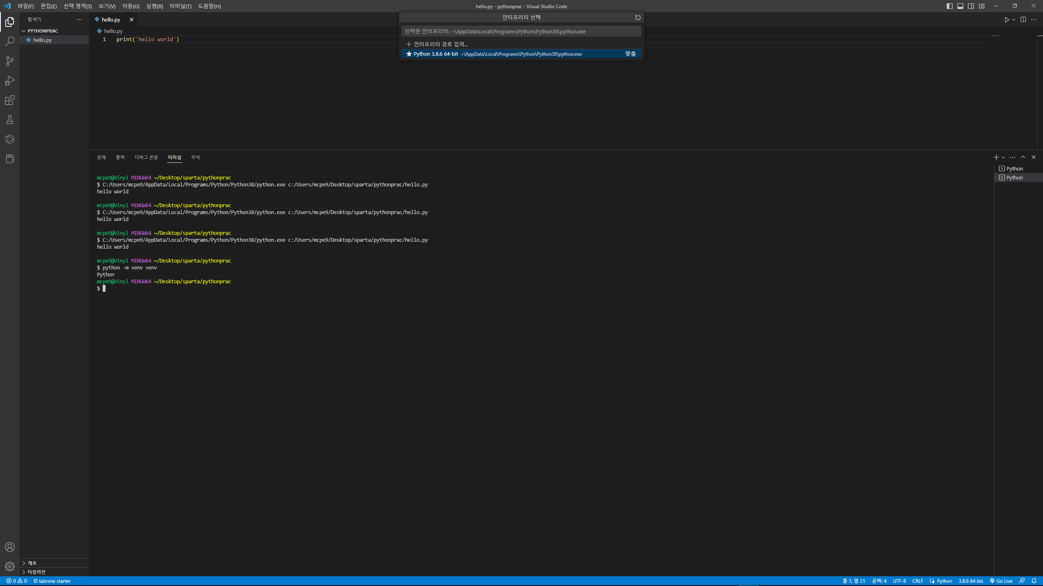Open Explorer panel actions ellipsis
Screen dimensions: 1043x586
(79, 20)
